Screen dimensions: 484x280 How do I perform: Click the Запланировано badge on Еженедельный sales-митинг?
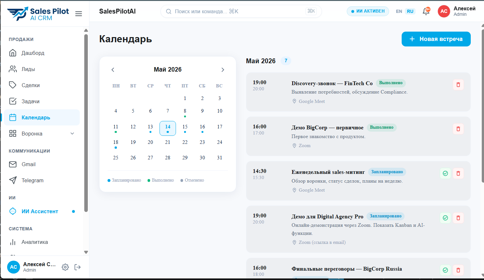387,172
